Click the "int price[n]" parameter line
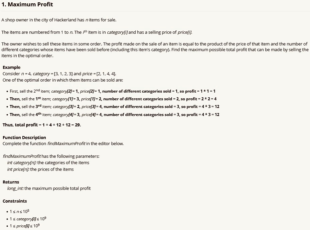This screenshot has width=310, height=230. tap(40, 169)
